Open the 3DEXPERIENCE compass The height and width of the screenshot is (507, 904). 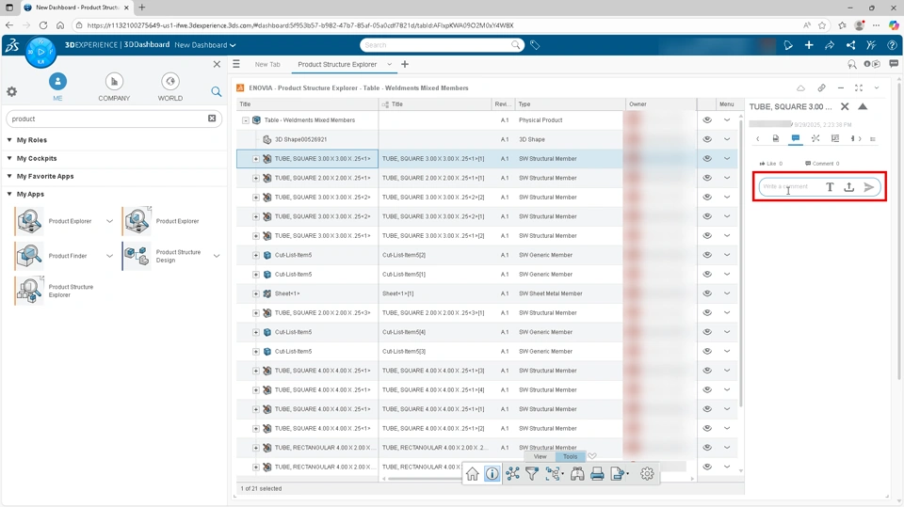(40, 52)
